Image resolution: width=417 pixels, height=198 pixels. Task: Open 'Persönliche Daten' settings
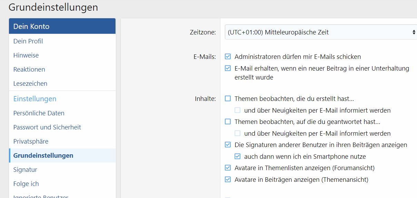click(x=39, y=113)
